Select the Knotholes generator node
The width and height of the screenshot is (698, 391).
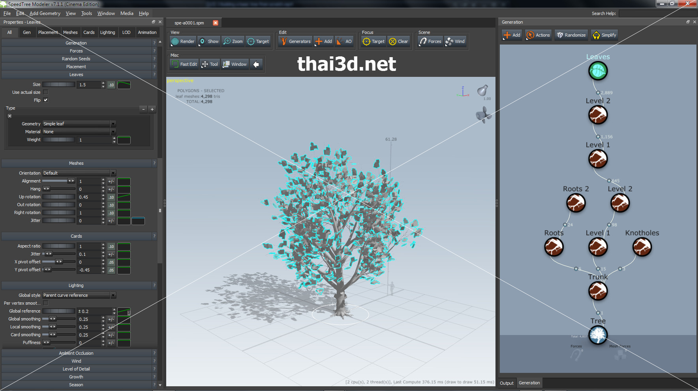click(642, 247)
